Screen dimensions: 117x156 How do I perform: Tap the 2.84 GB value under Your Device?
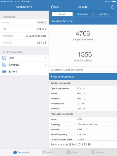coord(42,43)
